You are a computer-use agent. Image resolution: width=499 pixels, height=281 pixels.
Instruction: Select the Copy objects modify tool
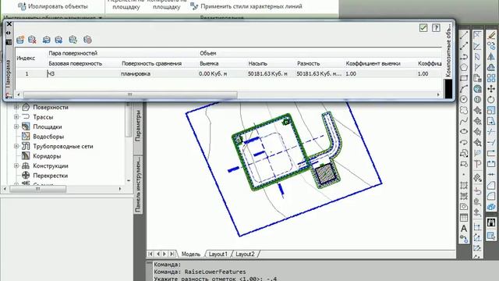pos(491,46)
